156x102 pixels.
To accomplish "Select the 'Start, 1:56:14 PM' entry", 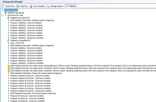I will pyautogui.click(x=17, y=43).
